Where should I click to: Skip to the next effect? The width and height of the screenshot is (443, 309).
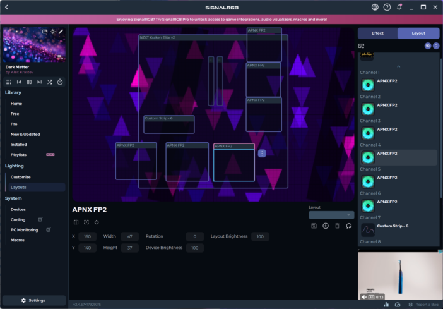tap(39, 82)
